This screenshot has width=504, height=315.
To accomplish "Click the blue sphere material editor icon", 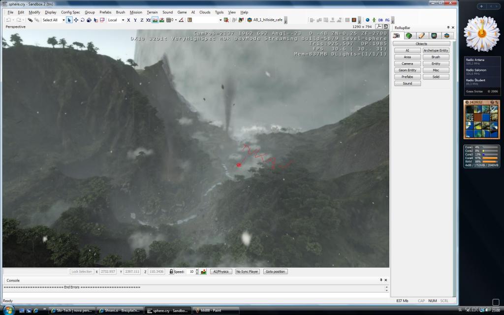I will point(367,20).
